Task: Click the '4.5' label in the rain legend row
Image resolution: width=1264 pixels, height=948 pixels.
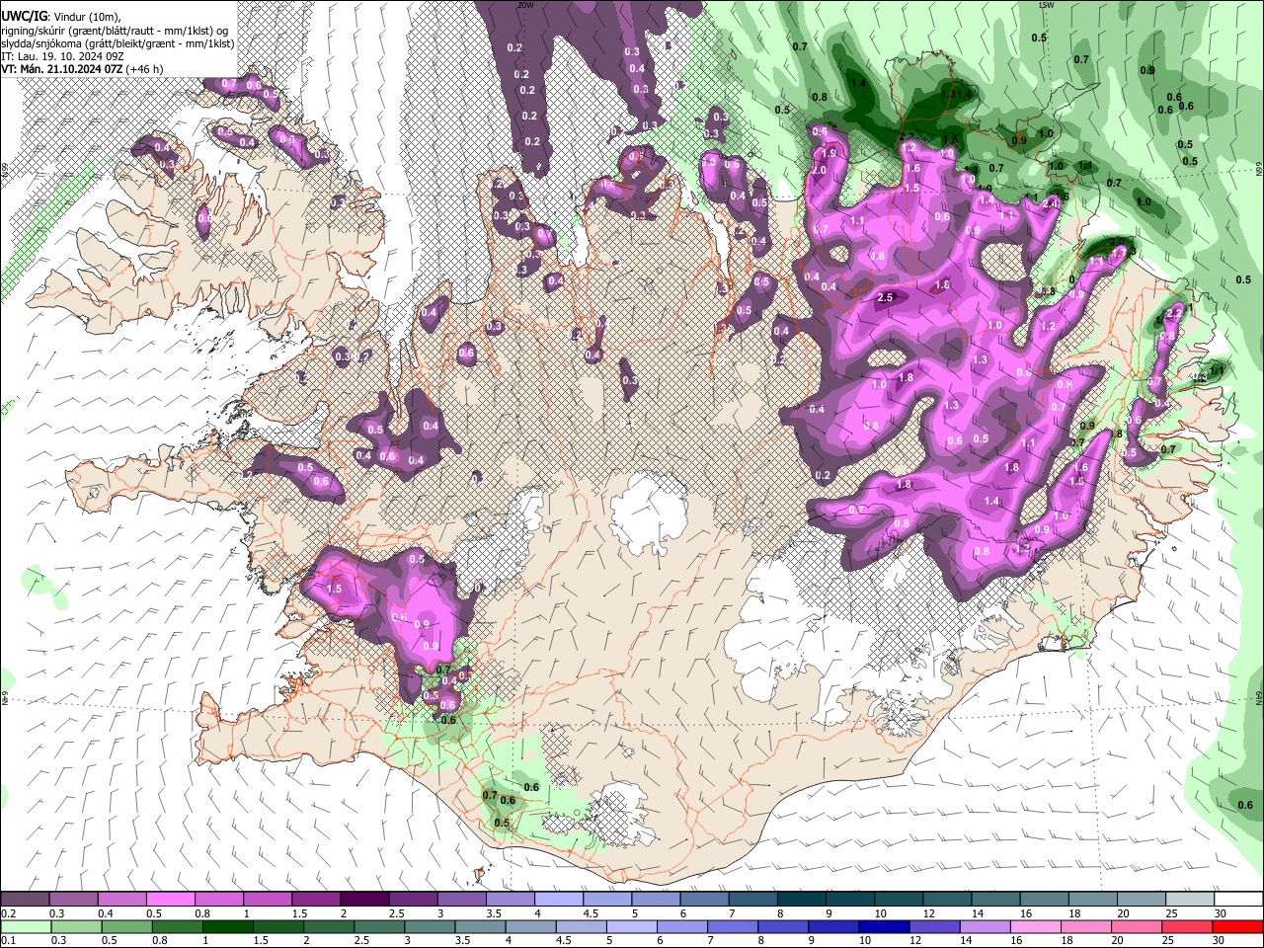Action: [x=563, y=941]
